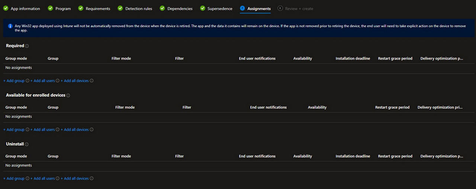Image resolution: width=476 pixels, height=189 pixels.
Task: Click Installation deadline column header in Uninstall table
Action: point(353,156)
